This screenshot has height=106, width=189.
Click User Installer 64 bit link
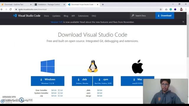(54, 90)
